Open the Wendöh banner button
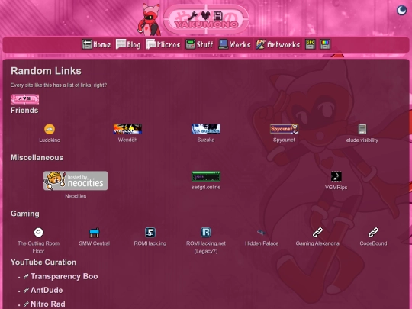Screen dimensions: 412x309 pos(127,129)
